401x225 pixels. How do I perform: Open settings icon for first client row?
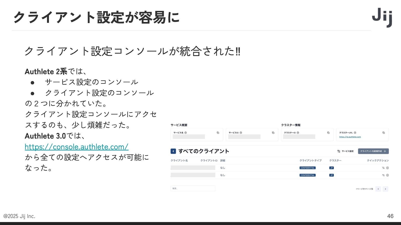(383, 168)
